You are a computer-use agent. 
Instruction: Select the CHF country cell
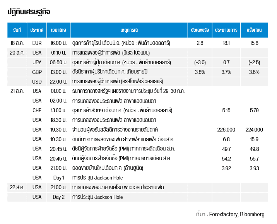(x=37, y=110)
